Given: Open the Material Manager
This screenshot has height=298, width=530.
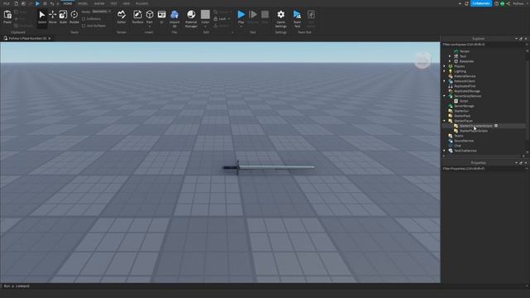Looking at the screenshot, I should tap(191, 18).
